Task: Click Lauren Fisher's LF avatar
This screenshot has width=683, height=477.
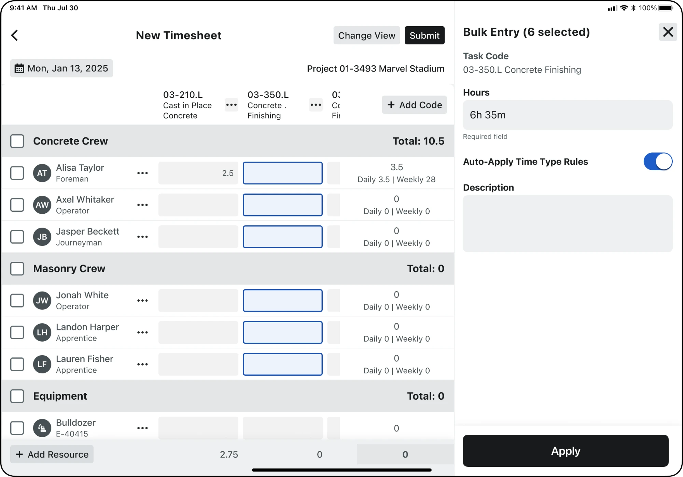Action: click(42, 364)
